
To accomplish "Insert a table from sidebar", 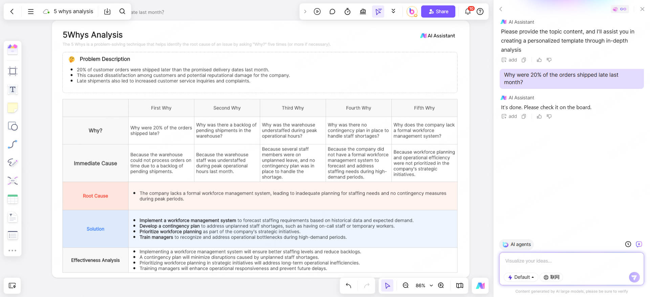I will coord(13,199).
